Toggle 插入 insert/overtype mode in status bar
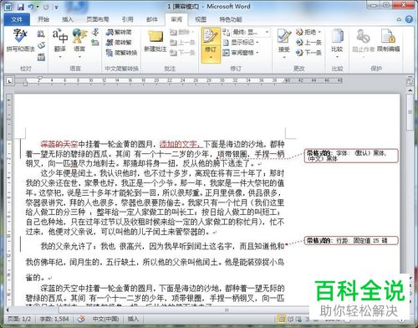The width and height of the screenshot is (418, 328). pyautogui.click(x=133, y=319)
